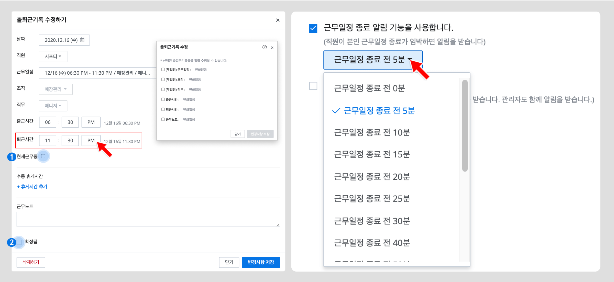
Task: Click the clock-out hour field 11
Action: point(48,140)
